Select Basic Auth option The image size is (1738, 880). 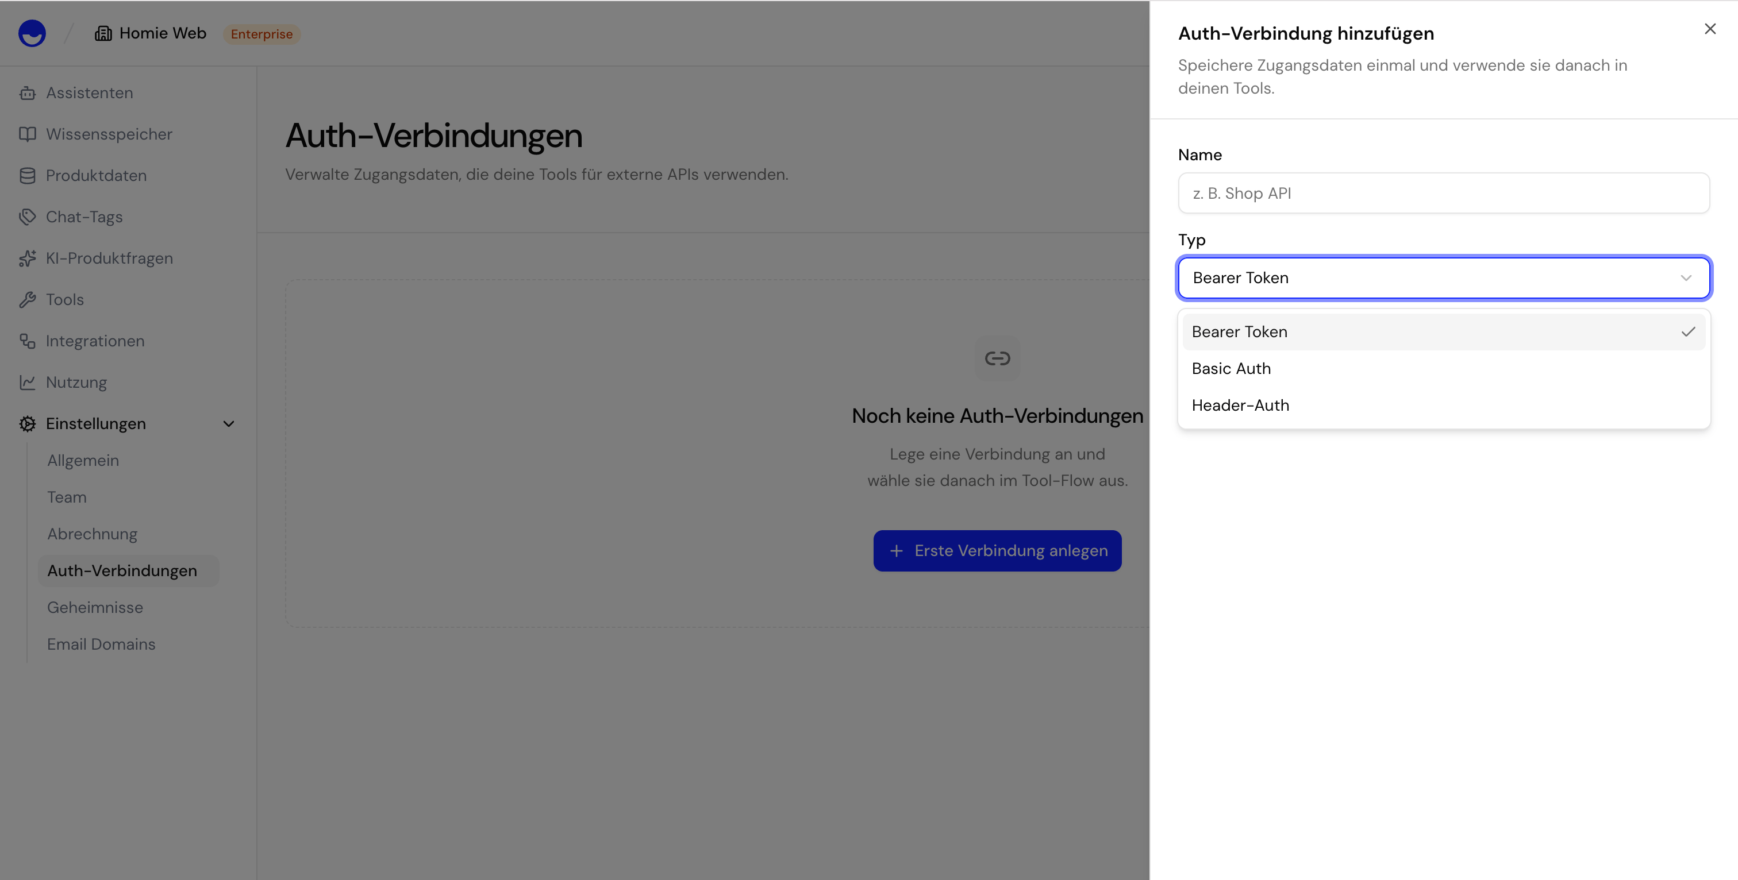tap(1444, 368)
